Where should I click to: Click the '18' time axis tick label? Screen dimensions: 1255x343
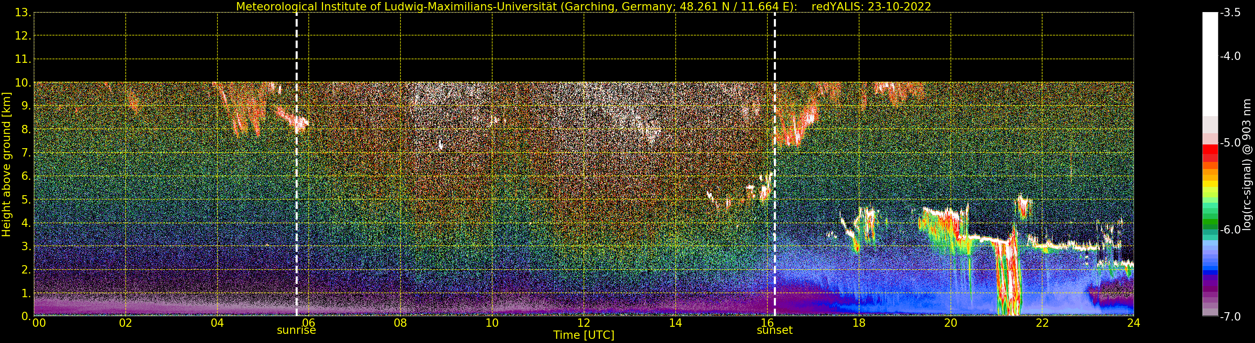[859, 323]
